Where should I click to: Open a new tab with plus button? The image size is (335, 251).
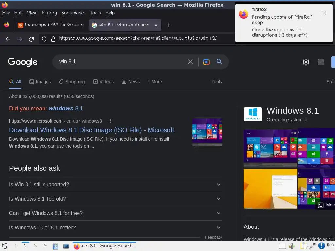tap(168, 25)
